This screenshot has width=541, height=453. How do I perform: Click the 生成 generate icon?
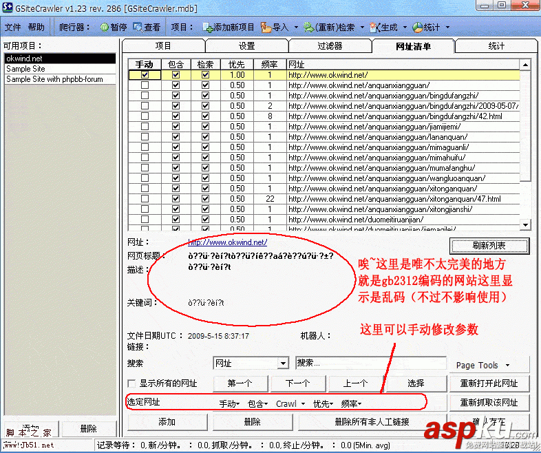(375, 28)
